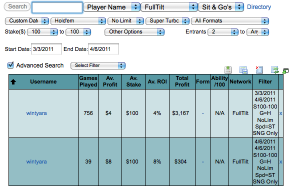Click the Search button
Viewport: 292px width, 196px height.
(x=17, y=6)
